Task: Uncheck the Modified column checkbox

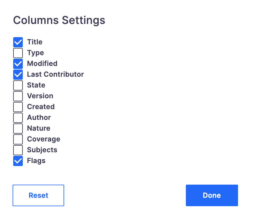Action: point(18,64)
